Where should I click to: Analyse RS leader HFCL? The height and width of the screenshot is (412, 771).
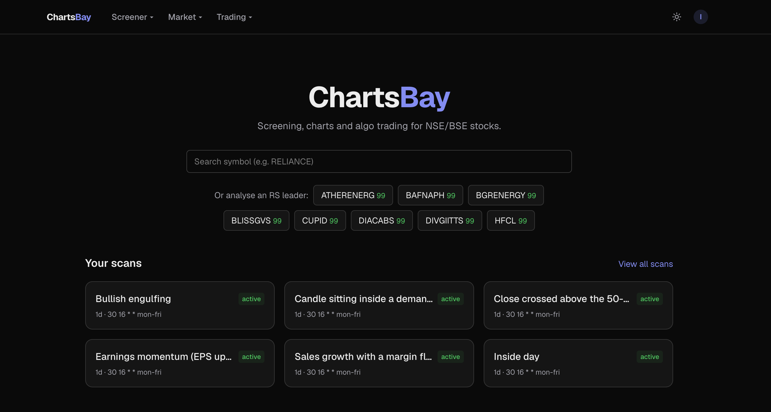tap(511, 220)
